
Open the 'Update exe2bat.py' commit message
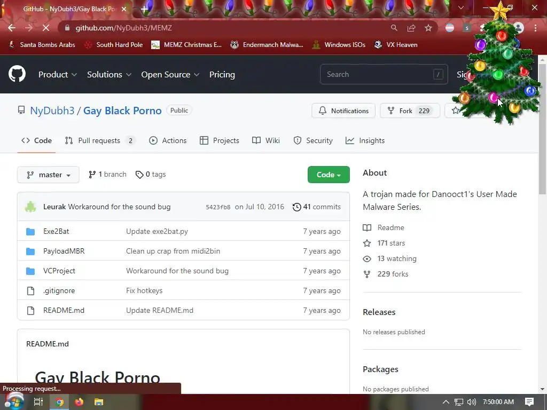click(157, 232)
